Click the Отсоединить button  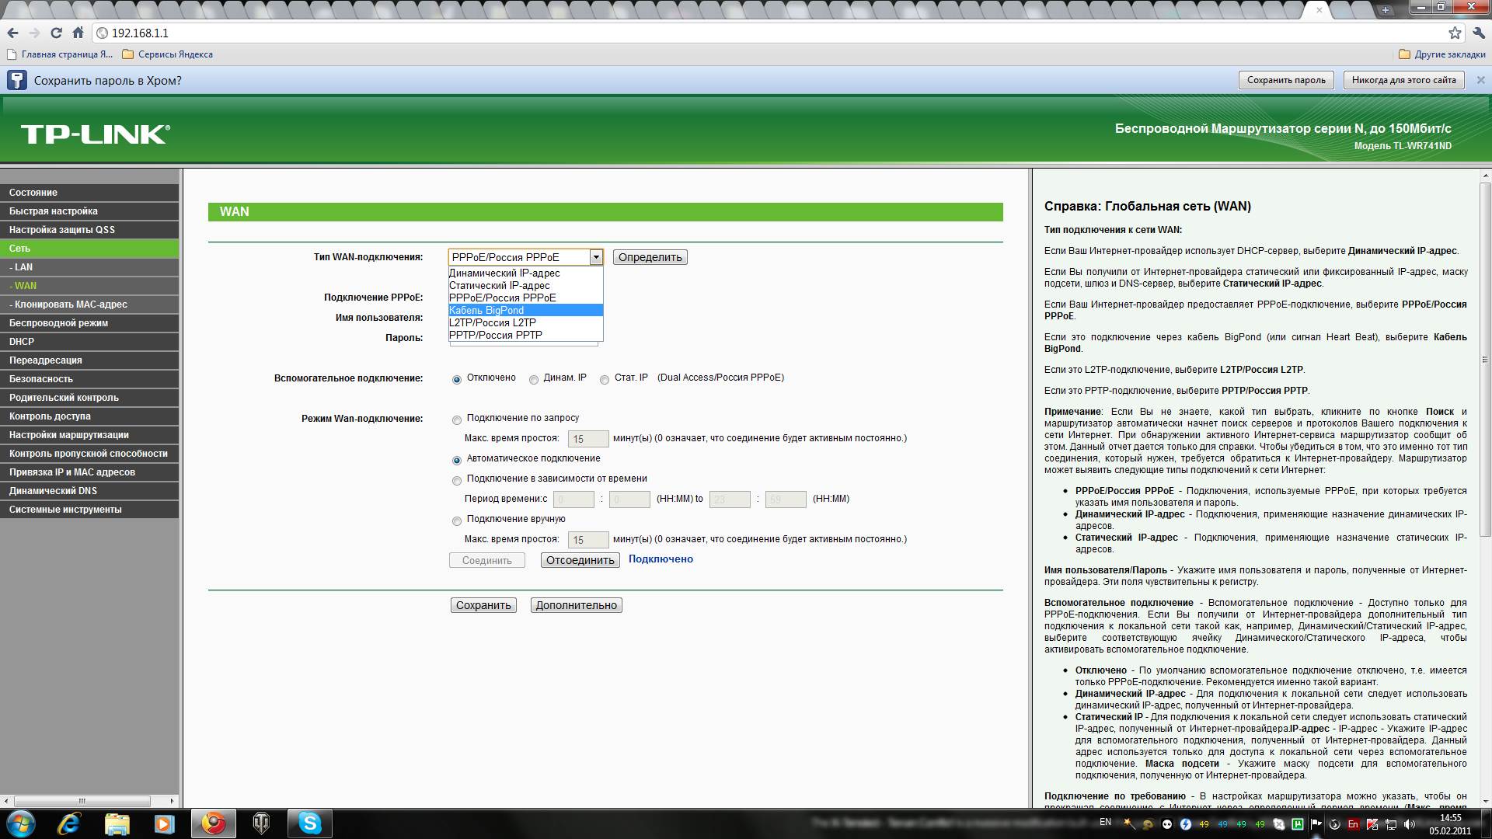point(580,560)
